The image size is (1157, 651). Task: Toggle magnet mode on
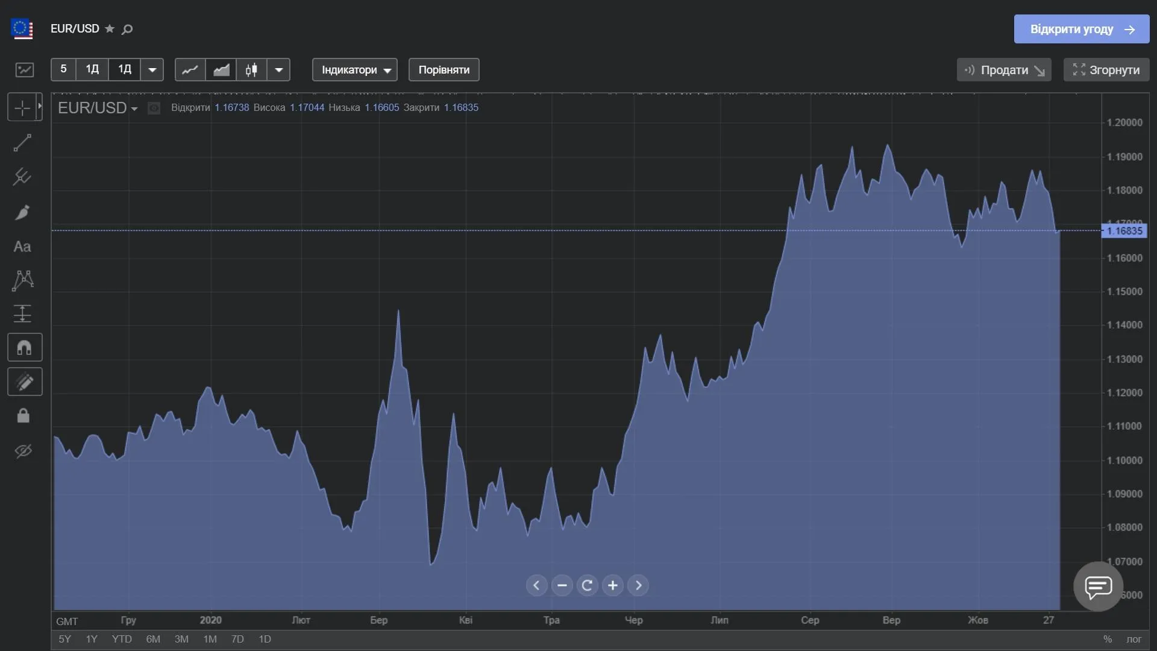point(24,348)
